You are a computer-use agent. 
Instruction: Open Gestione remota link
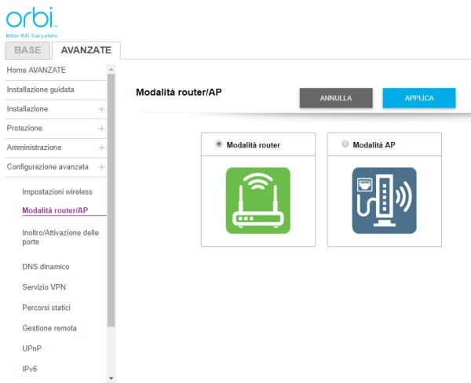pyautogui.click(x=49, y=328)
